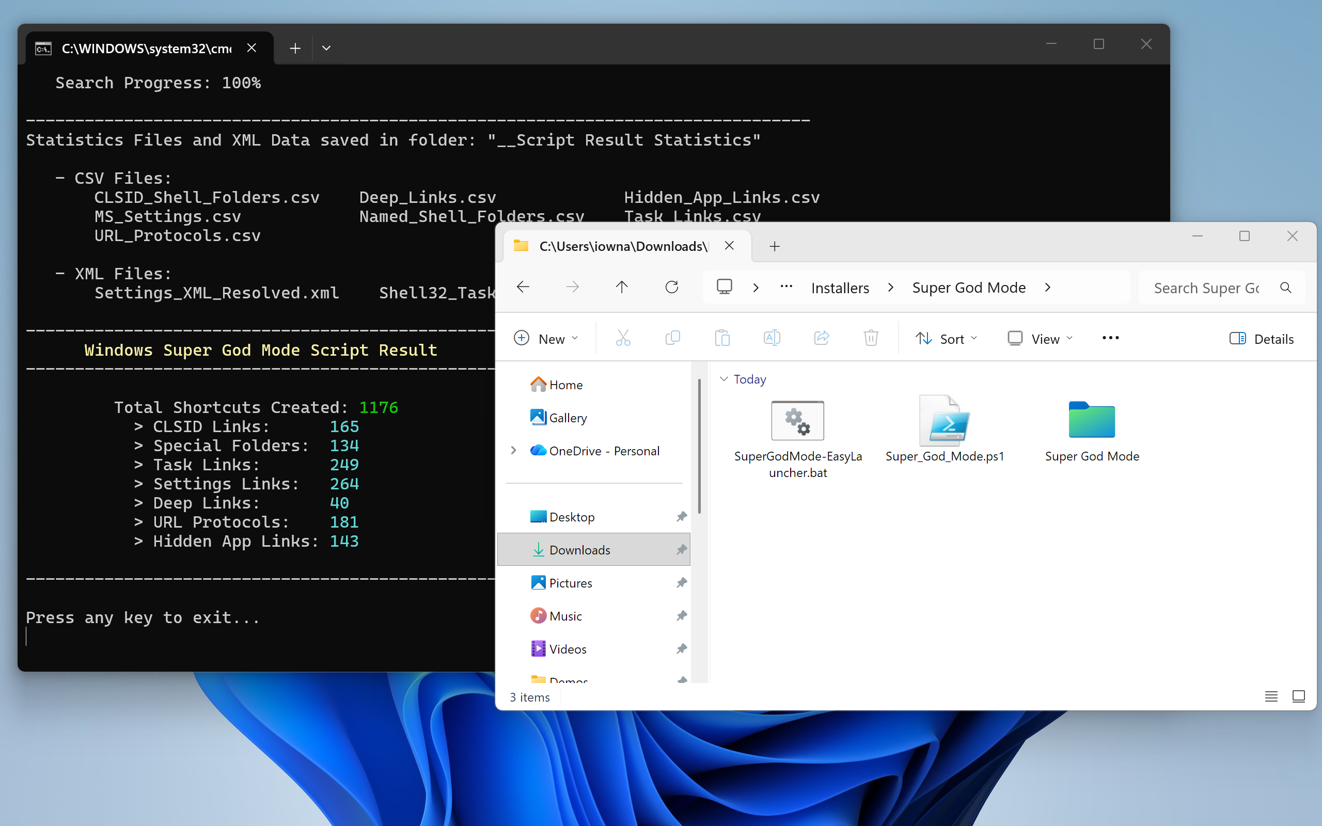Click 'CLSID_Shell_Folders.csv' in terminal output
The height and width of the screenshot is (826, 1322).
click(207, 197)
